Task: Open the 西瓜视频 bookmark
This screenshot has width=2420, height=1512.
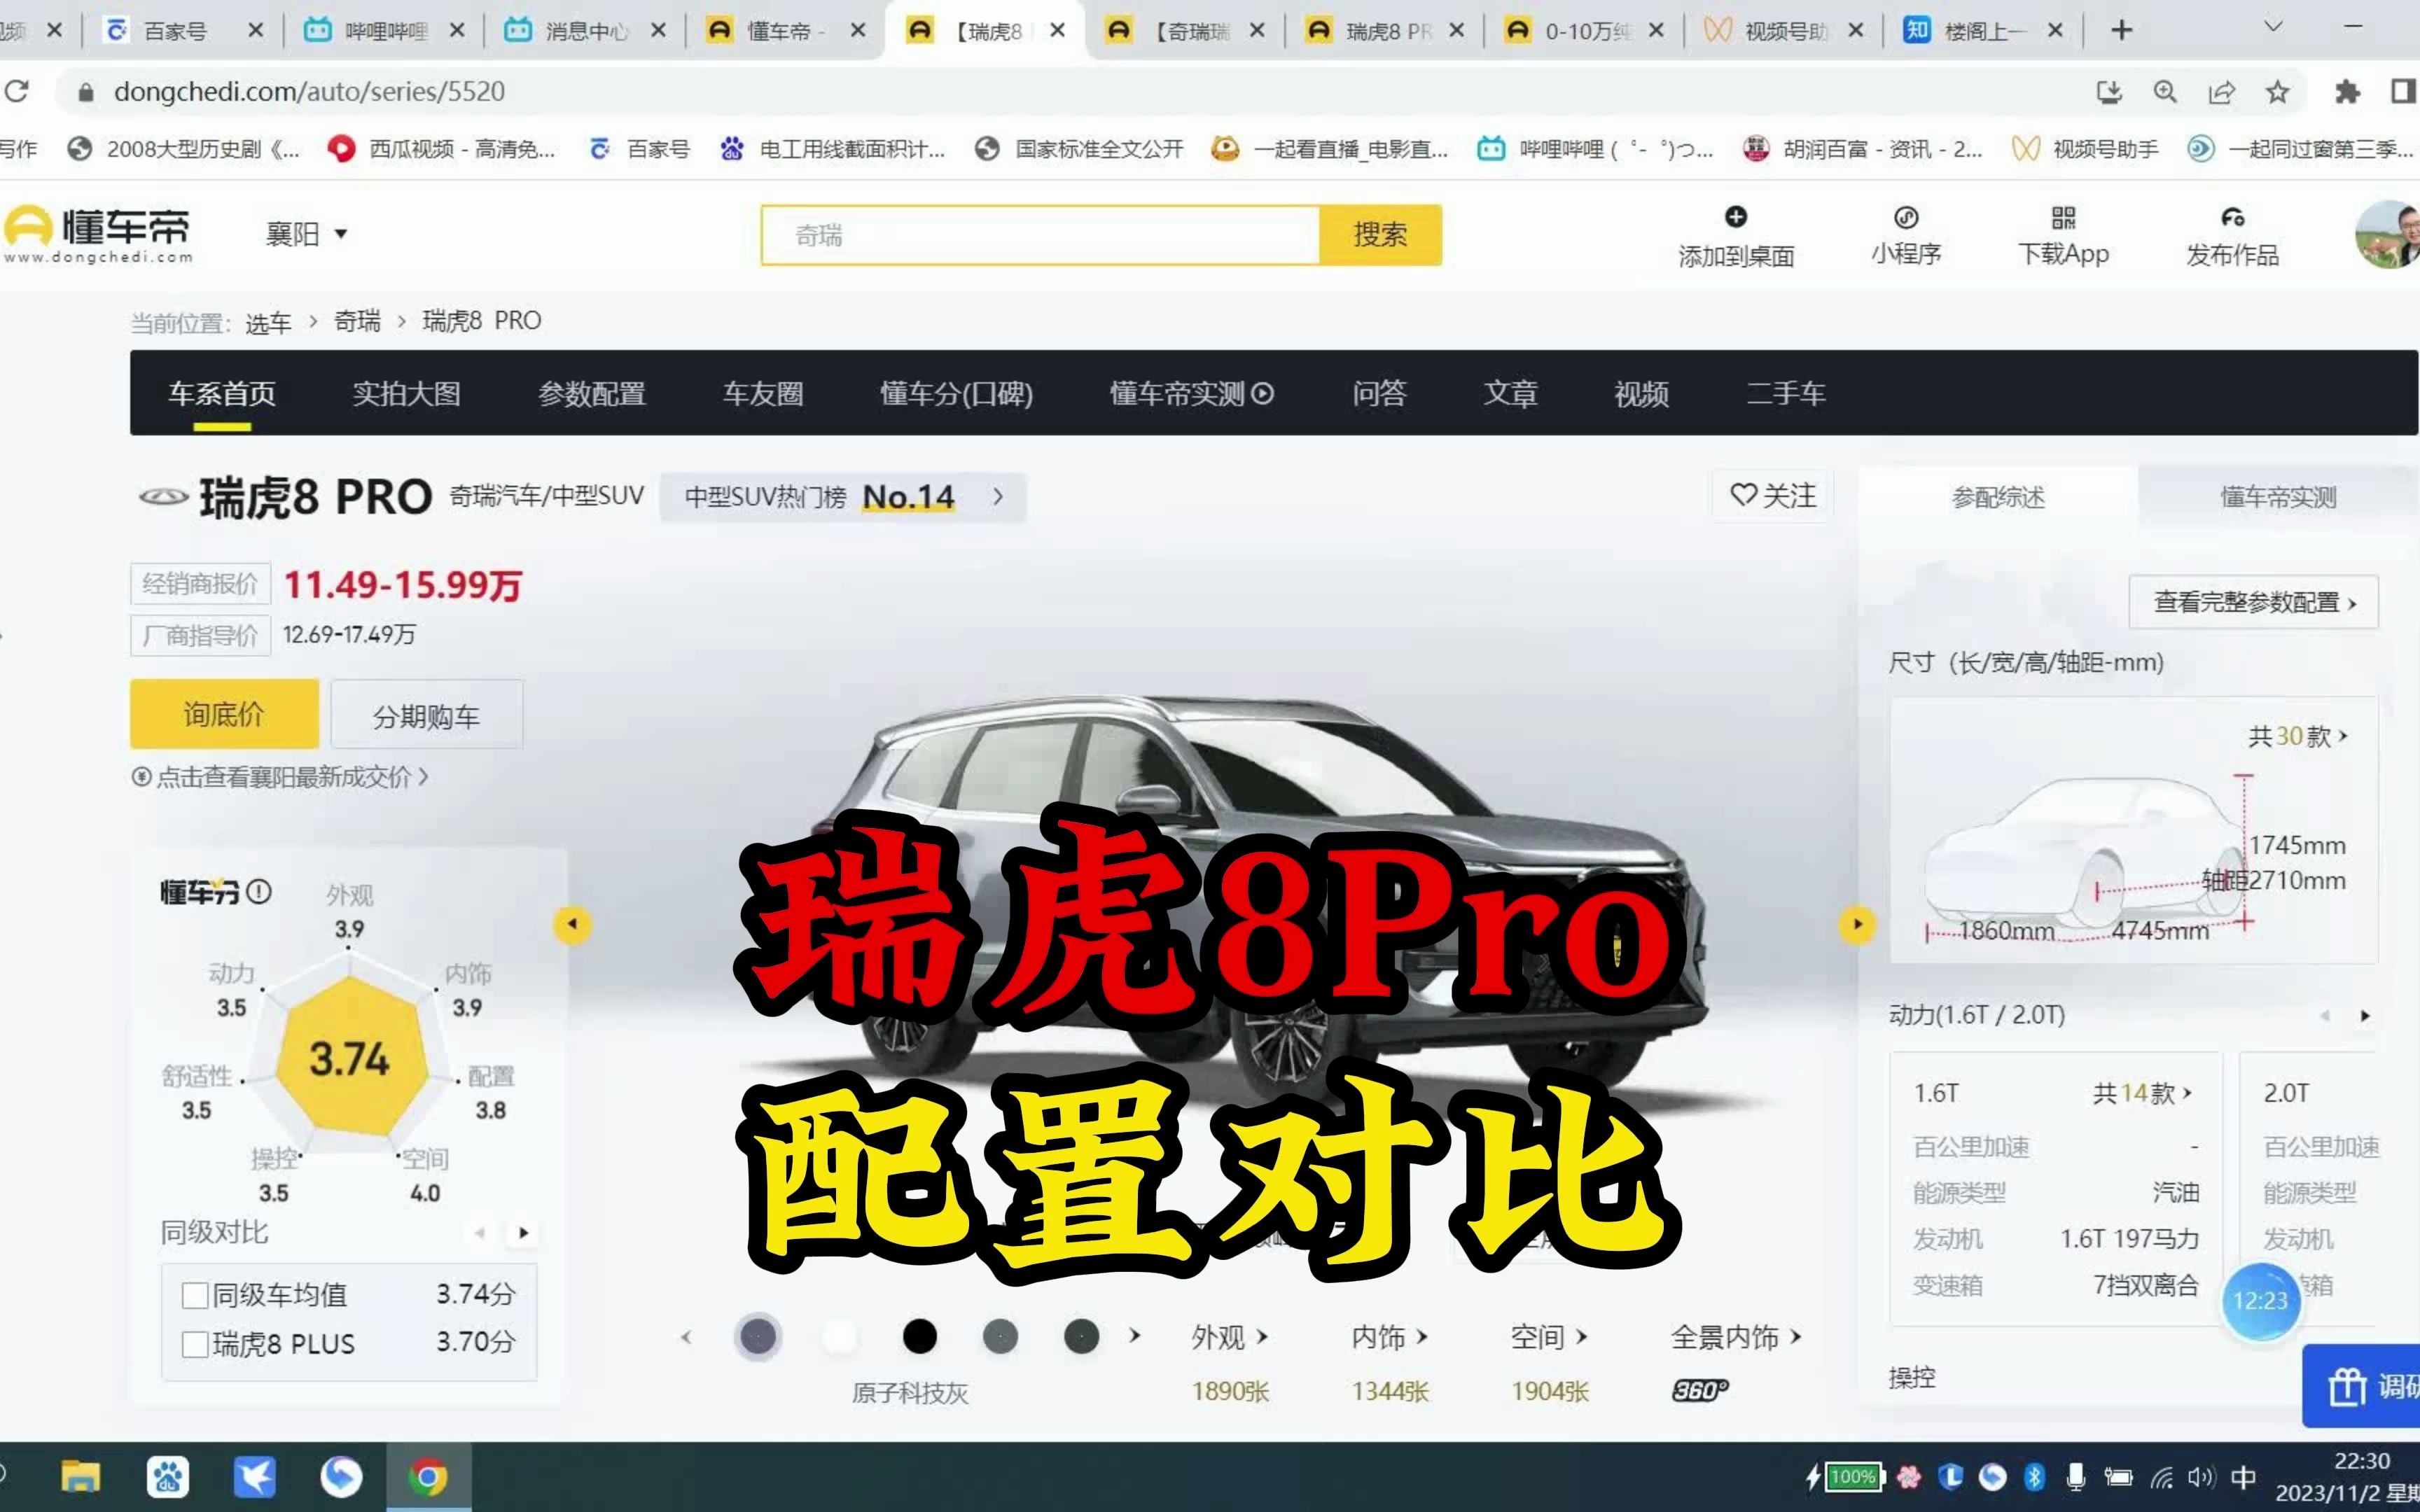Action: 442,149
